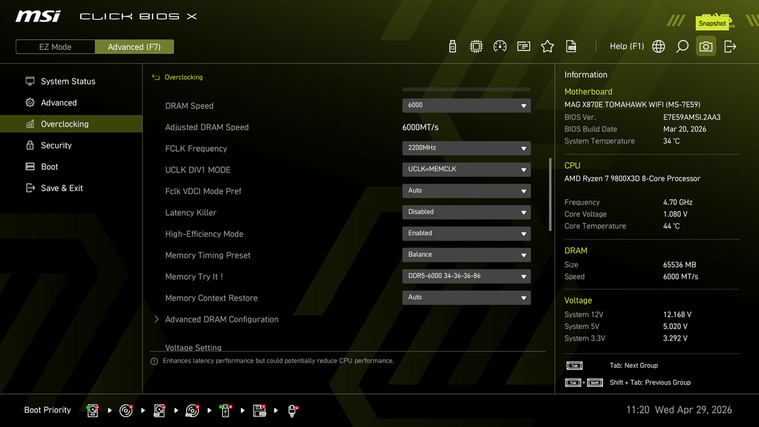Click the vertical scrollbar in settings list
The width and height of the screenshot is (759, 427).
pos(550,193)
